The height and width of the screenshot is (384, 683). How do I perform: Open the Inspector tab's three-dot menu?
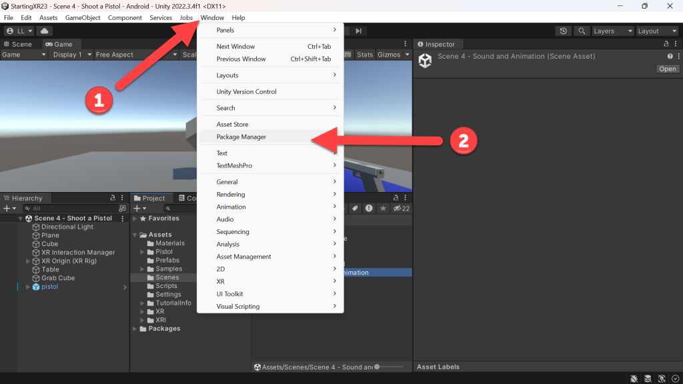pyautogui.click(x=676, y=44)
